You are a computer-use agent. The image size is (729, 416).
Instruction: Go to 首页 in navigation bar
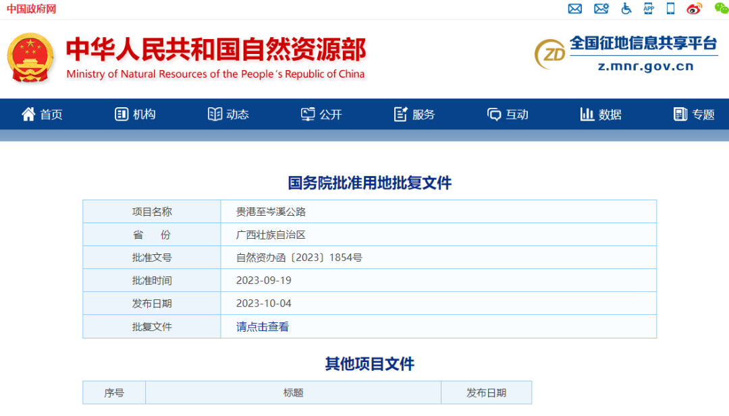click(42, 115)
